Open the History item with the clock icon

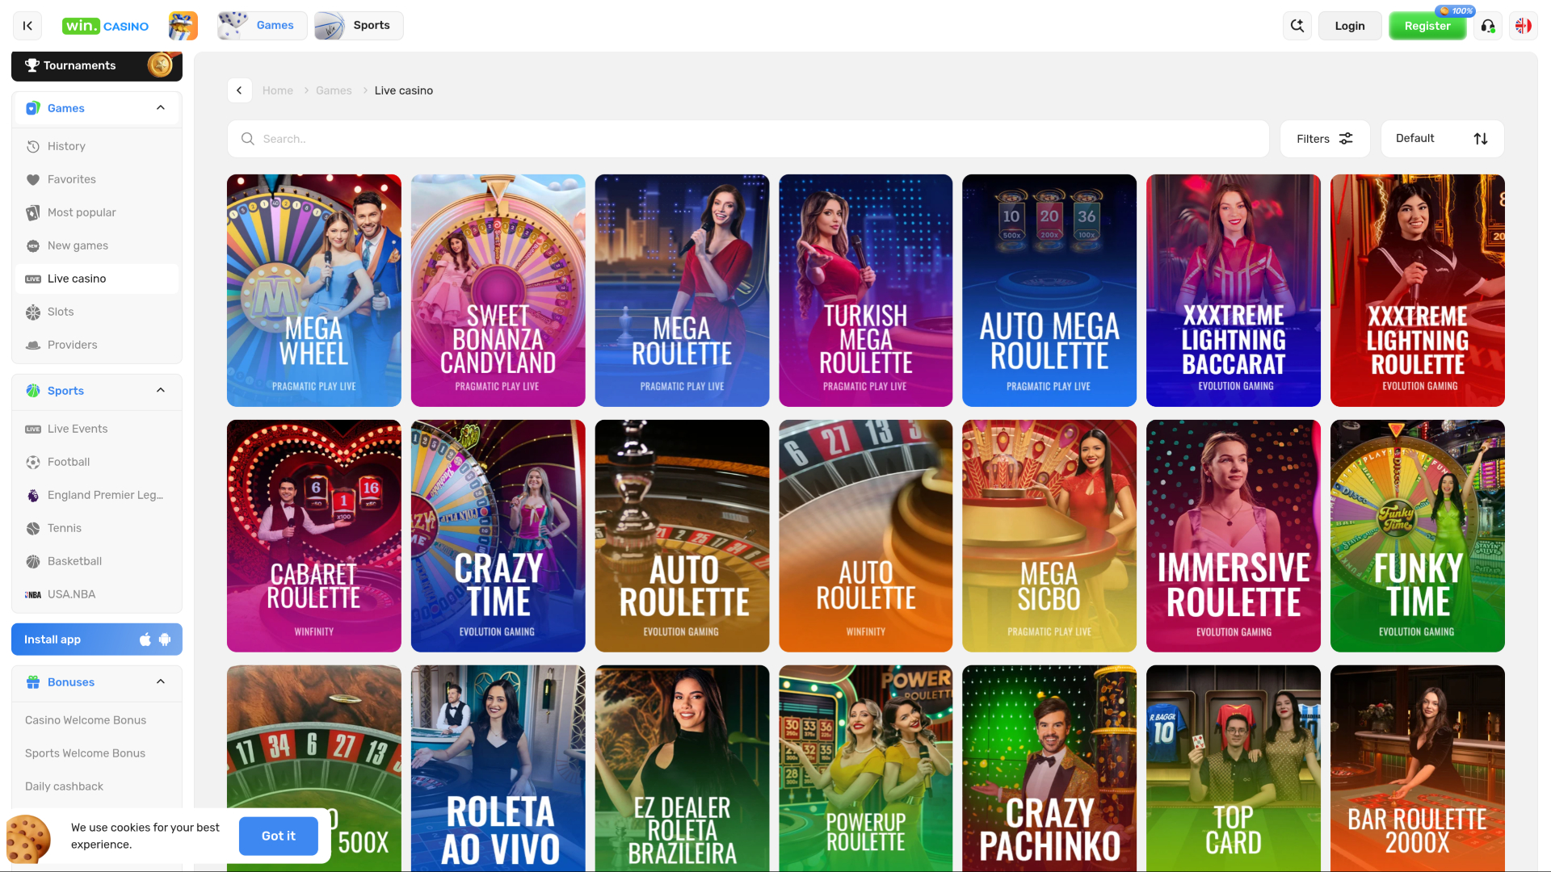[x=97, y=146]
